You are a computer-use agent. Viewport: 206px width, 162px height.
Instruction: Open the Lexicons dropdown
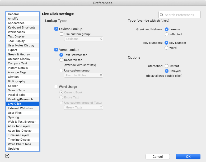pos(83,39)
